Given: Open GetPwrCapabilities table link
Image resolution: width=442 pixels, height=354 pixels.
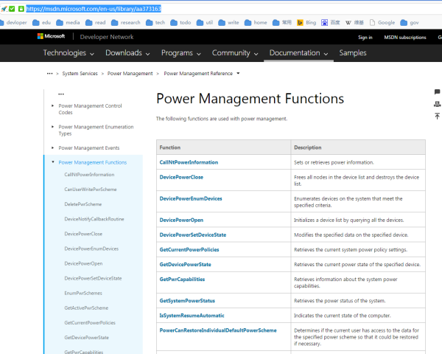Looking at the screenshot, I should pyautogui.click(x=182, y=280).
